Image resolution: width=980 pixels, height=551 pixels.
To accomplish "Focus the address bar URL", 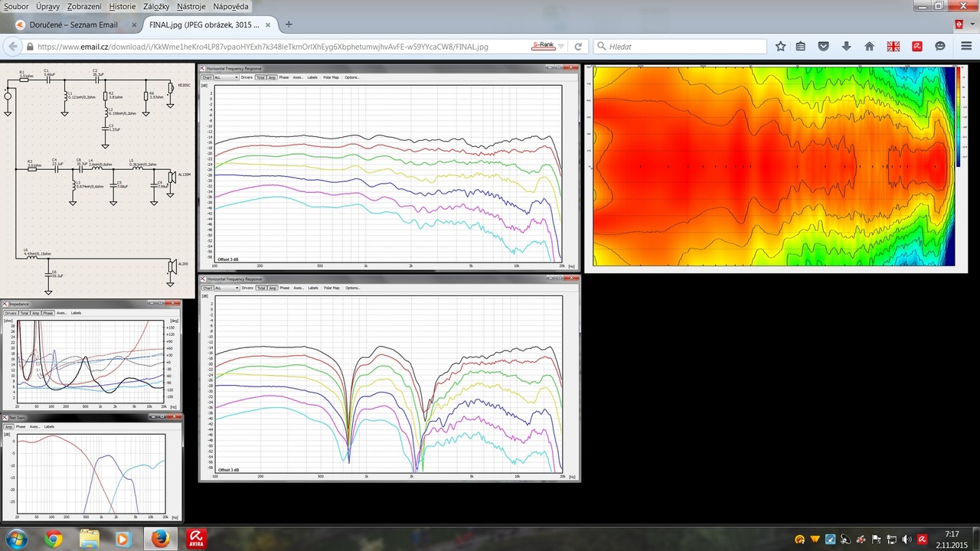I will [263, 47].
